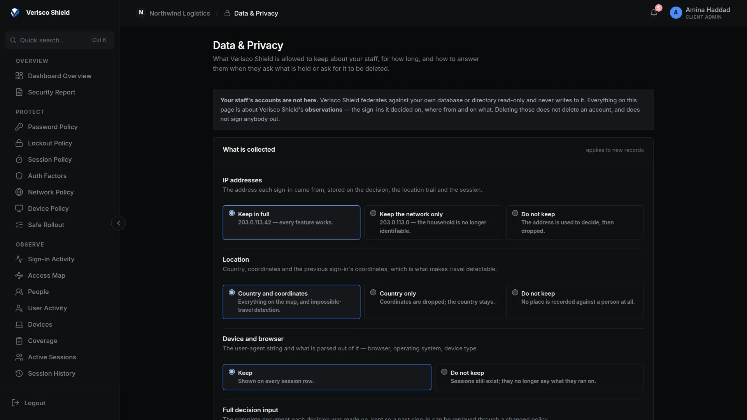Select Do not keep for Device and browser
The width and height of the screenshot is (747, 420).
coord(539,377)
